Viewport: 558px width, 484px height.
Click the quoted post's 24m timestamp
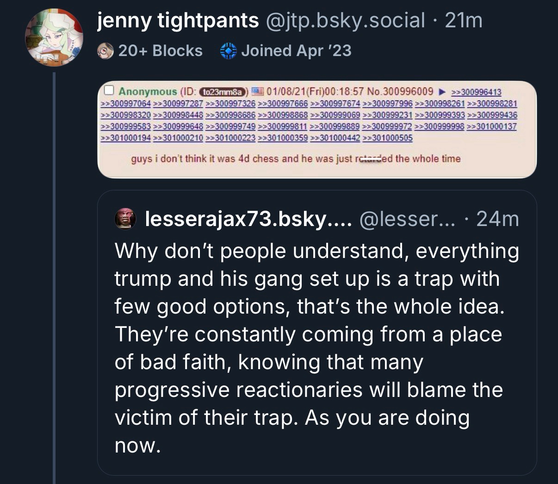pos(497,219)
